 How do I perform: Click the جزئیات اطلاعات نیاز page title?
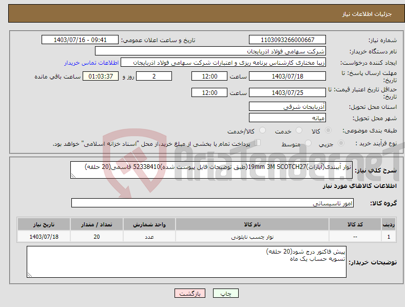click(367, 14)
